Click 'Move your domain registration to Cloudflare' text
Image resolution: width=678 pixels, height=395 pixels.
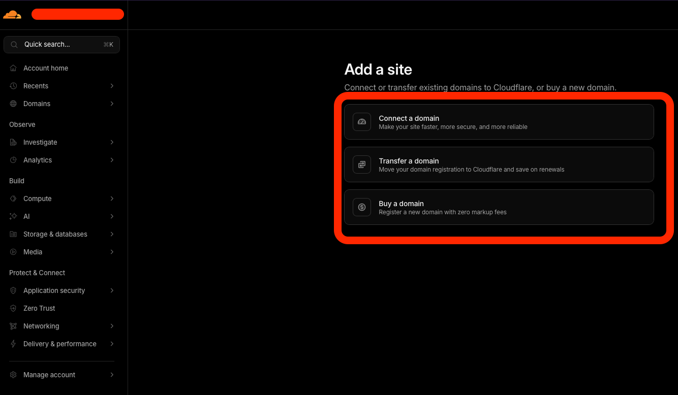click(x=472, y=170)
